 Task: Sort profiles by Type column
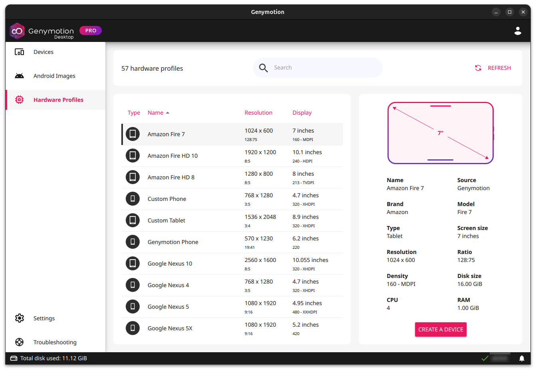click(x=134, y=113)
